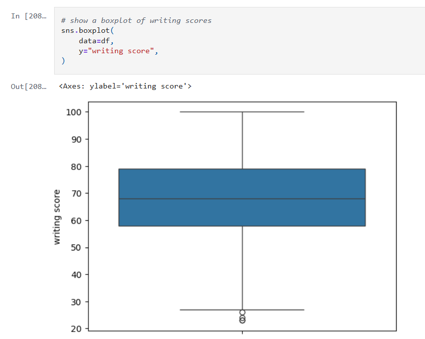
Task: Select the Axes ylabel output text
Action: (x=125, y=86)
